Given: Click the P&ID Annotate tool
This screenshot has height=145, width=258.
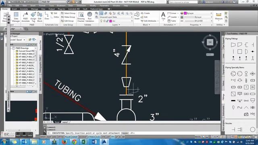Looking at the screenshot, I should tap(25, 17).
